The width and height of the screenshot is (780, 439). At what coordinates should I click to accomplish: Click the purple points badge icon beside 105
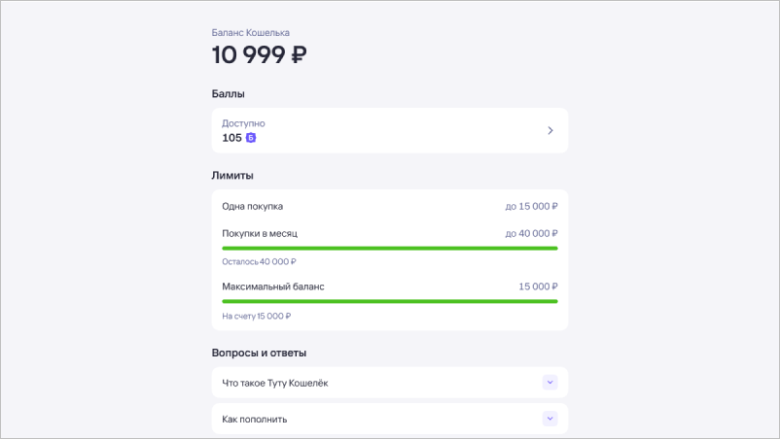coord(251,138)
